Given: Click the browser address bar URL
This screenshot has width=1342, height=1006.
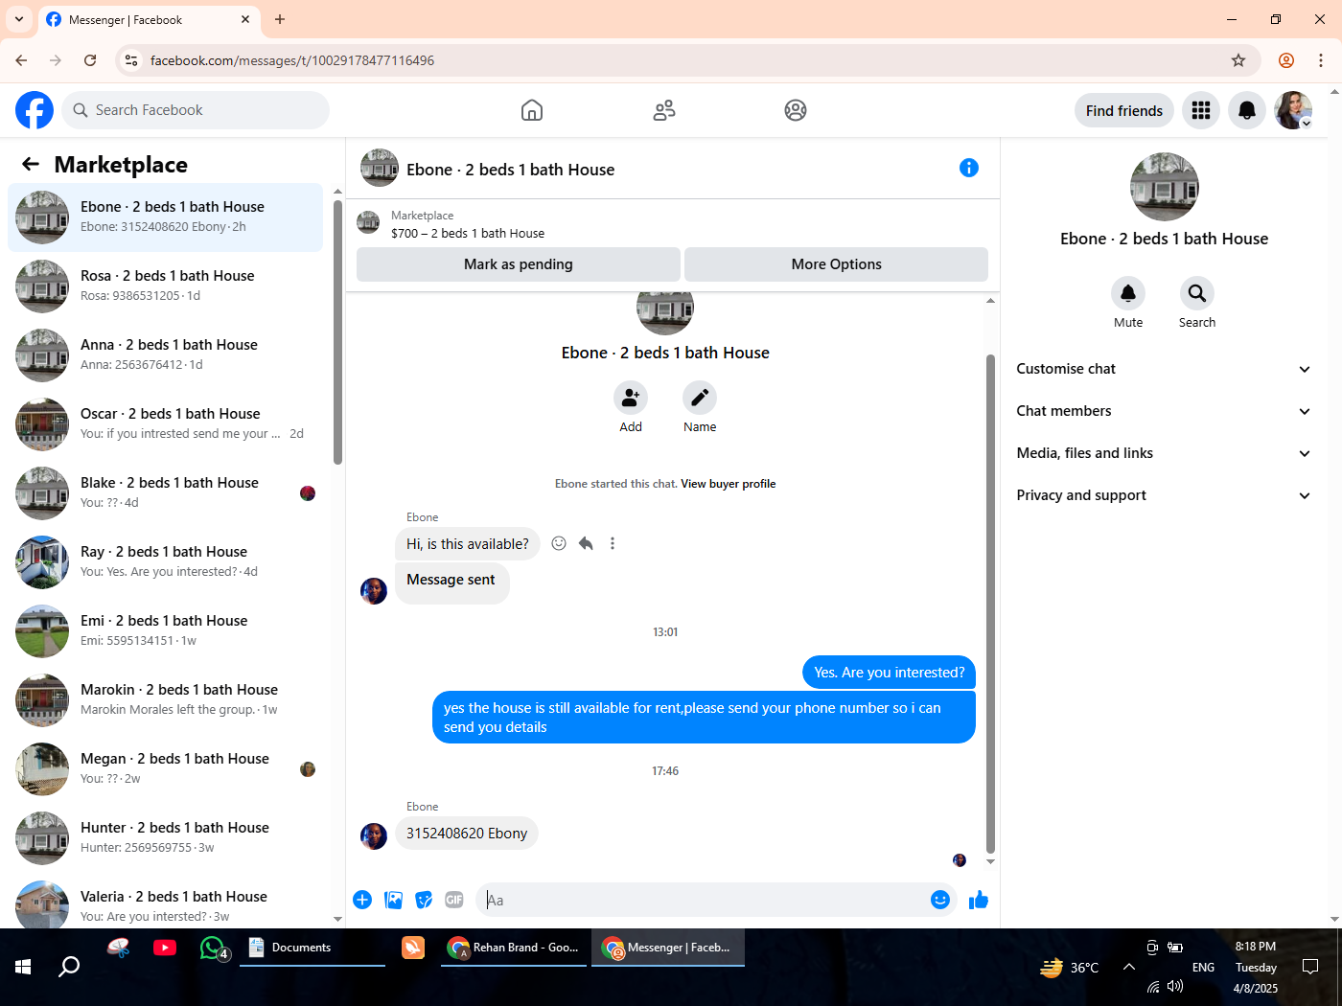Looking at the screenshot, I should coord(292,60).
